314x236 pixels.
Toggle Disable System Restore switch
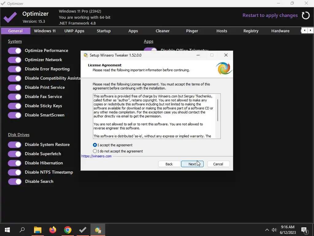14,145
